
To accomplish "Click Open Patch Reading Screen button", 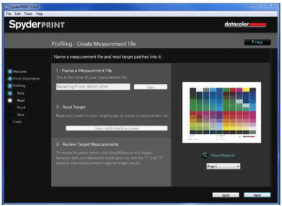I will click(117, 128).
